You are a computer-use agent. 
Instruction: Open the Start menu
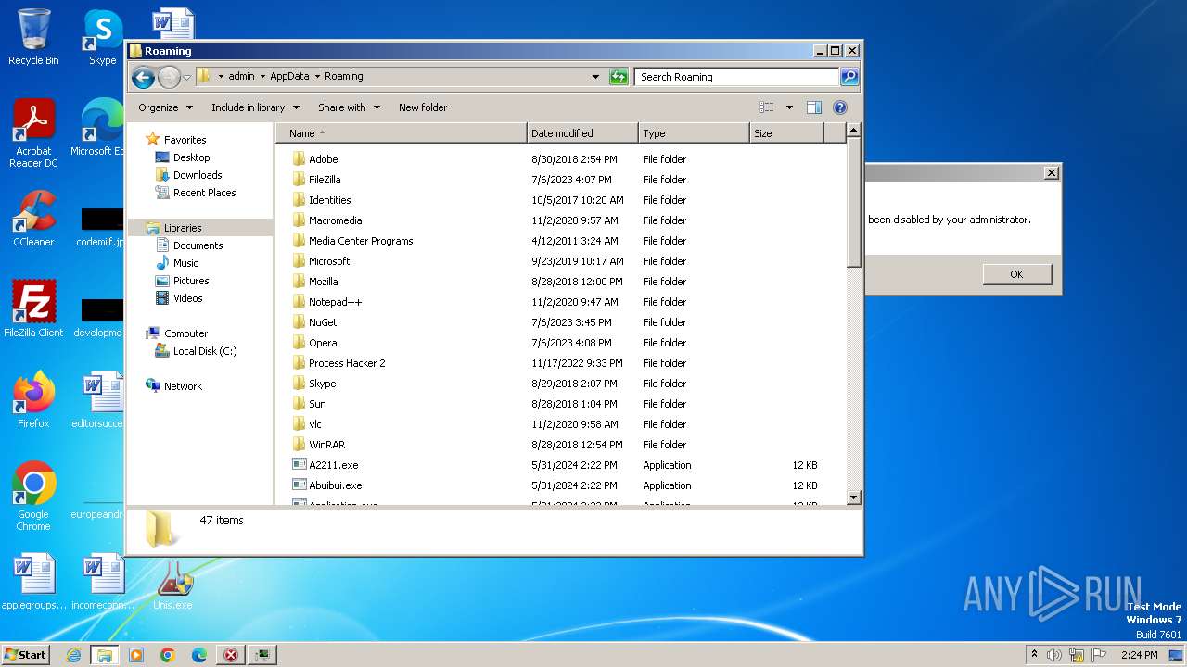(25, 654)
